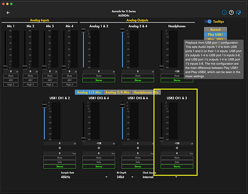Click the USB1 CH3 & 4 level value field

click(99, 143)
